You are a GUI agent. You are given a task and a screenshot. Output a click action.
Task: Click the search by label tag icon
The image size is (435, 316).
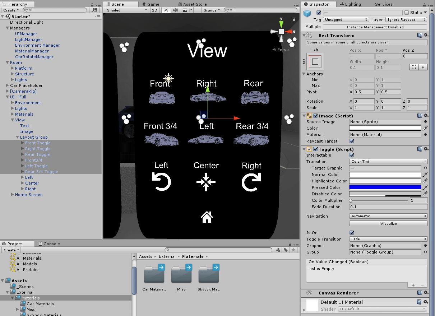286,250
